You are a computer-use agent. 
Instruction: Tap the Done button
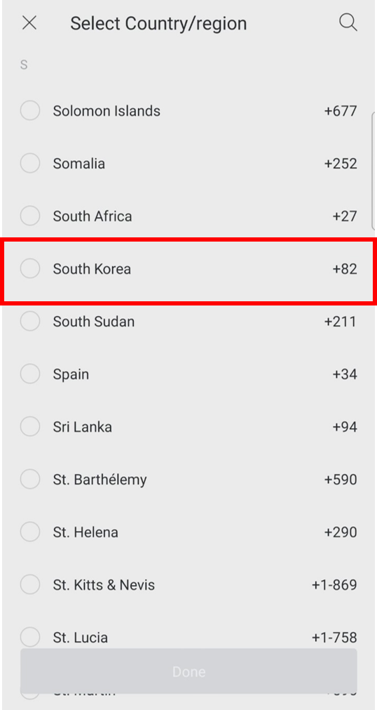pyautogui.click(x=188, y=671)
